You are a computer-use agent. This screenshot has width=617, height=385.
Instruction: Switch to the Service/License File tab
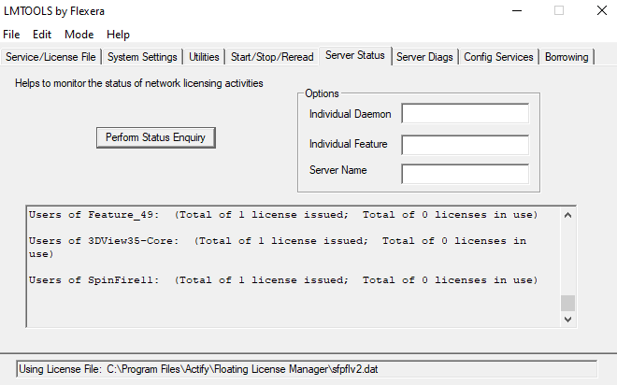coord(50,57)
